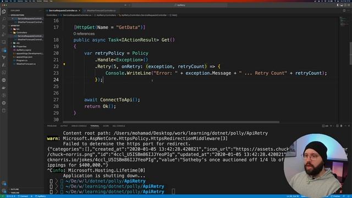352x198 pixels.
Task: Expand the obj folder in explorer
Action: (x=26, y=43)
